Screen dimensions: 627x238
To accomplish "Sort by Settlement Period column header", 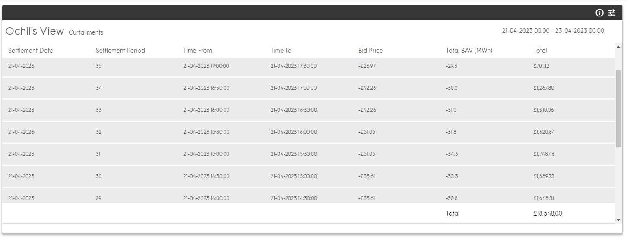I will [120, 51].
